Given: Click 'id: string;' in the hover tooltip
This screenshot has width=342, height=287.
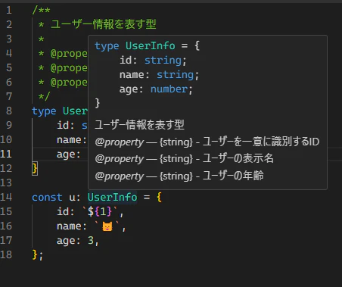Looking at the screenshot, I should click(153, 61).
